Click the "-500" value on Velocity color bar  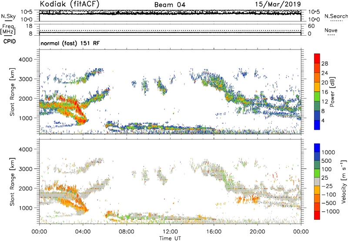pyautogui.click(x=329, y=203)
